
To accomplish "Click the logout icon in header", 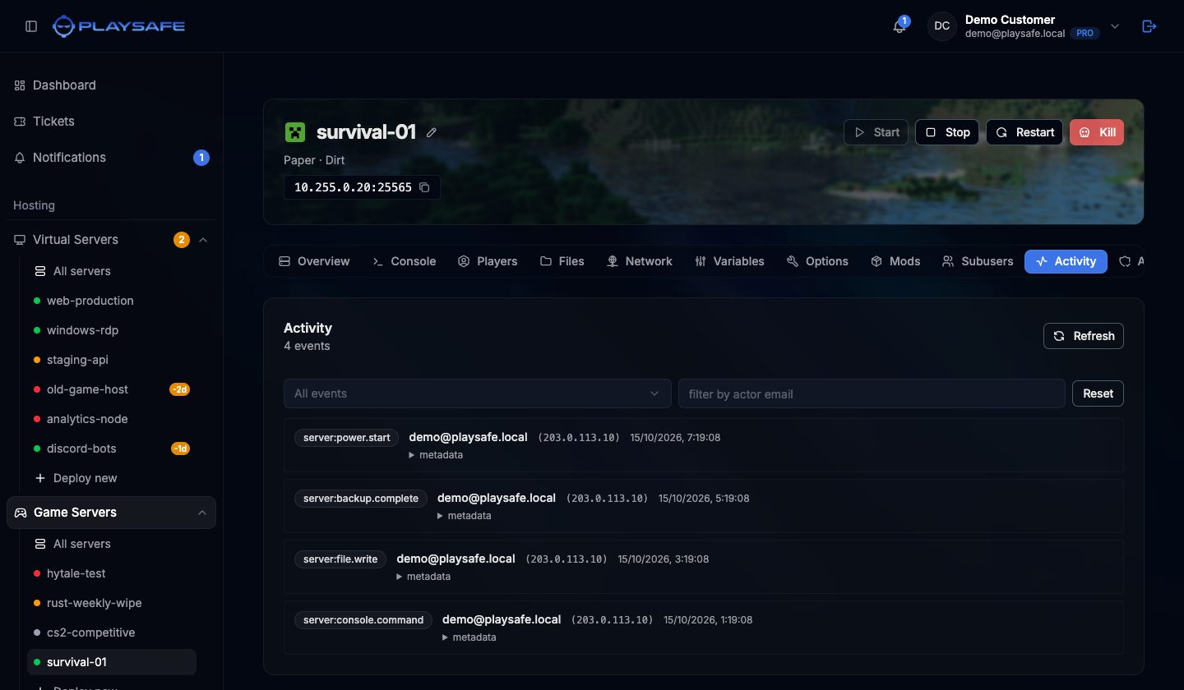I will (1149, 26).
